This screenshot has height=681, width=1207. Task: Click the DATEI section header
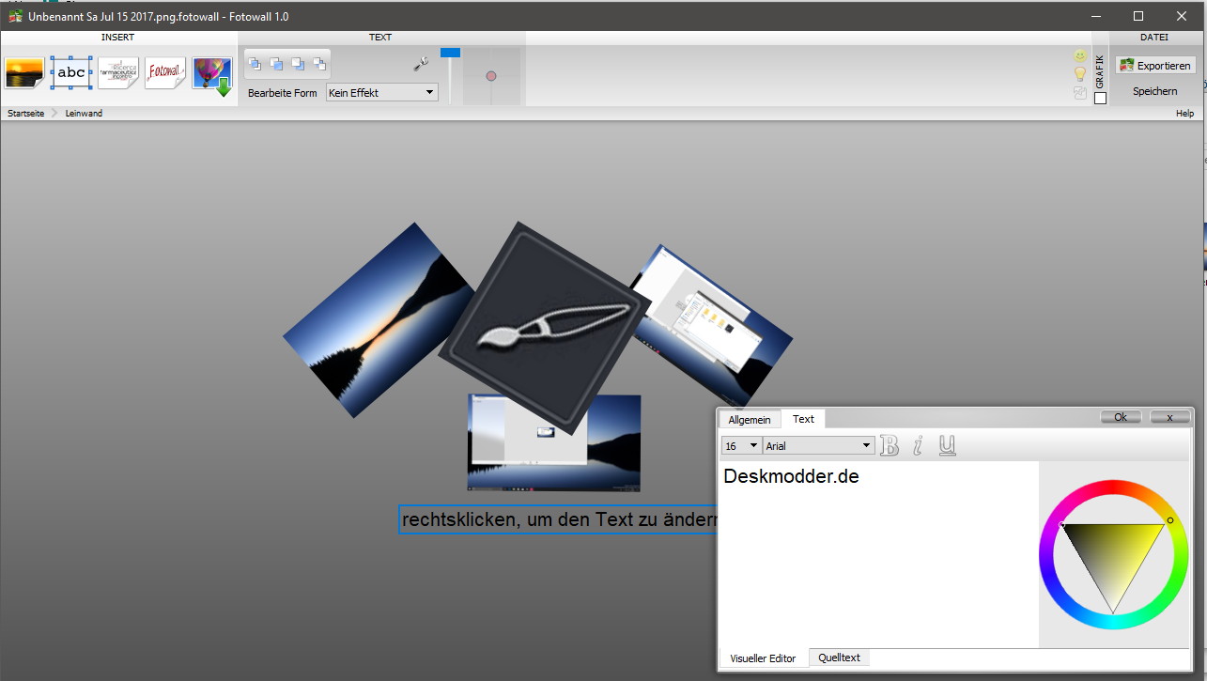[x=1154, y=38]
